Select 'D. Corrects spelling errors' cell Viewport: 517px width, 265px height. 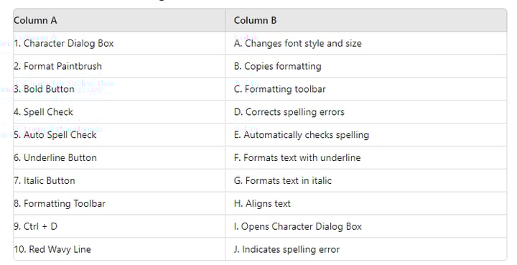coord(366,112)
